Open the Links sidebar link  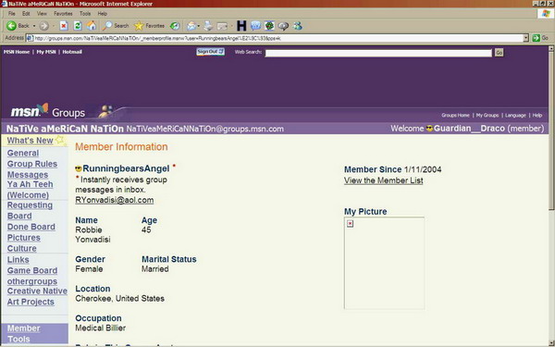[x=18, y=259]
